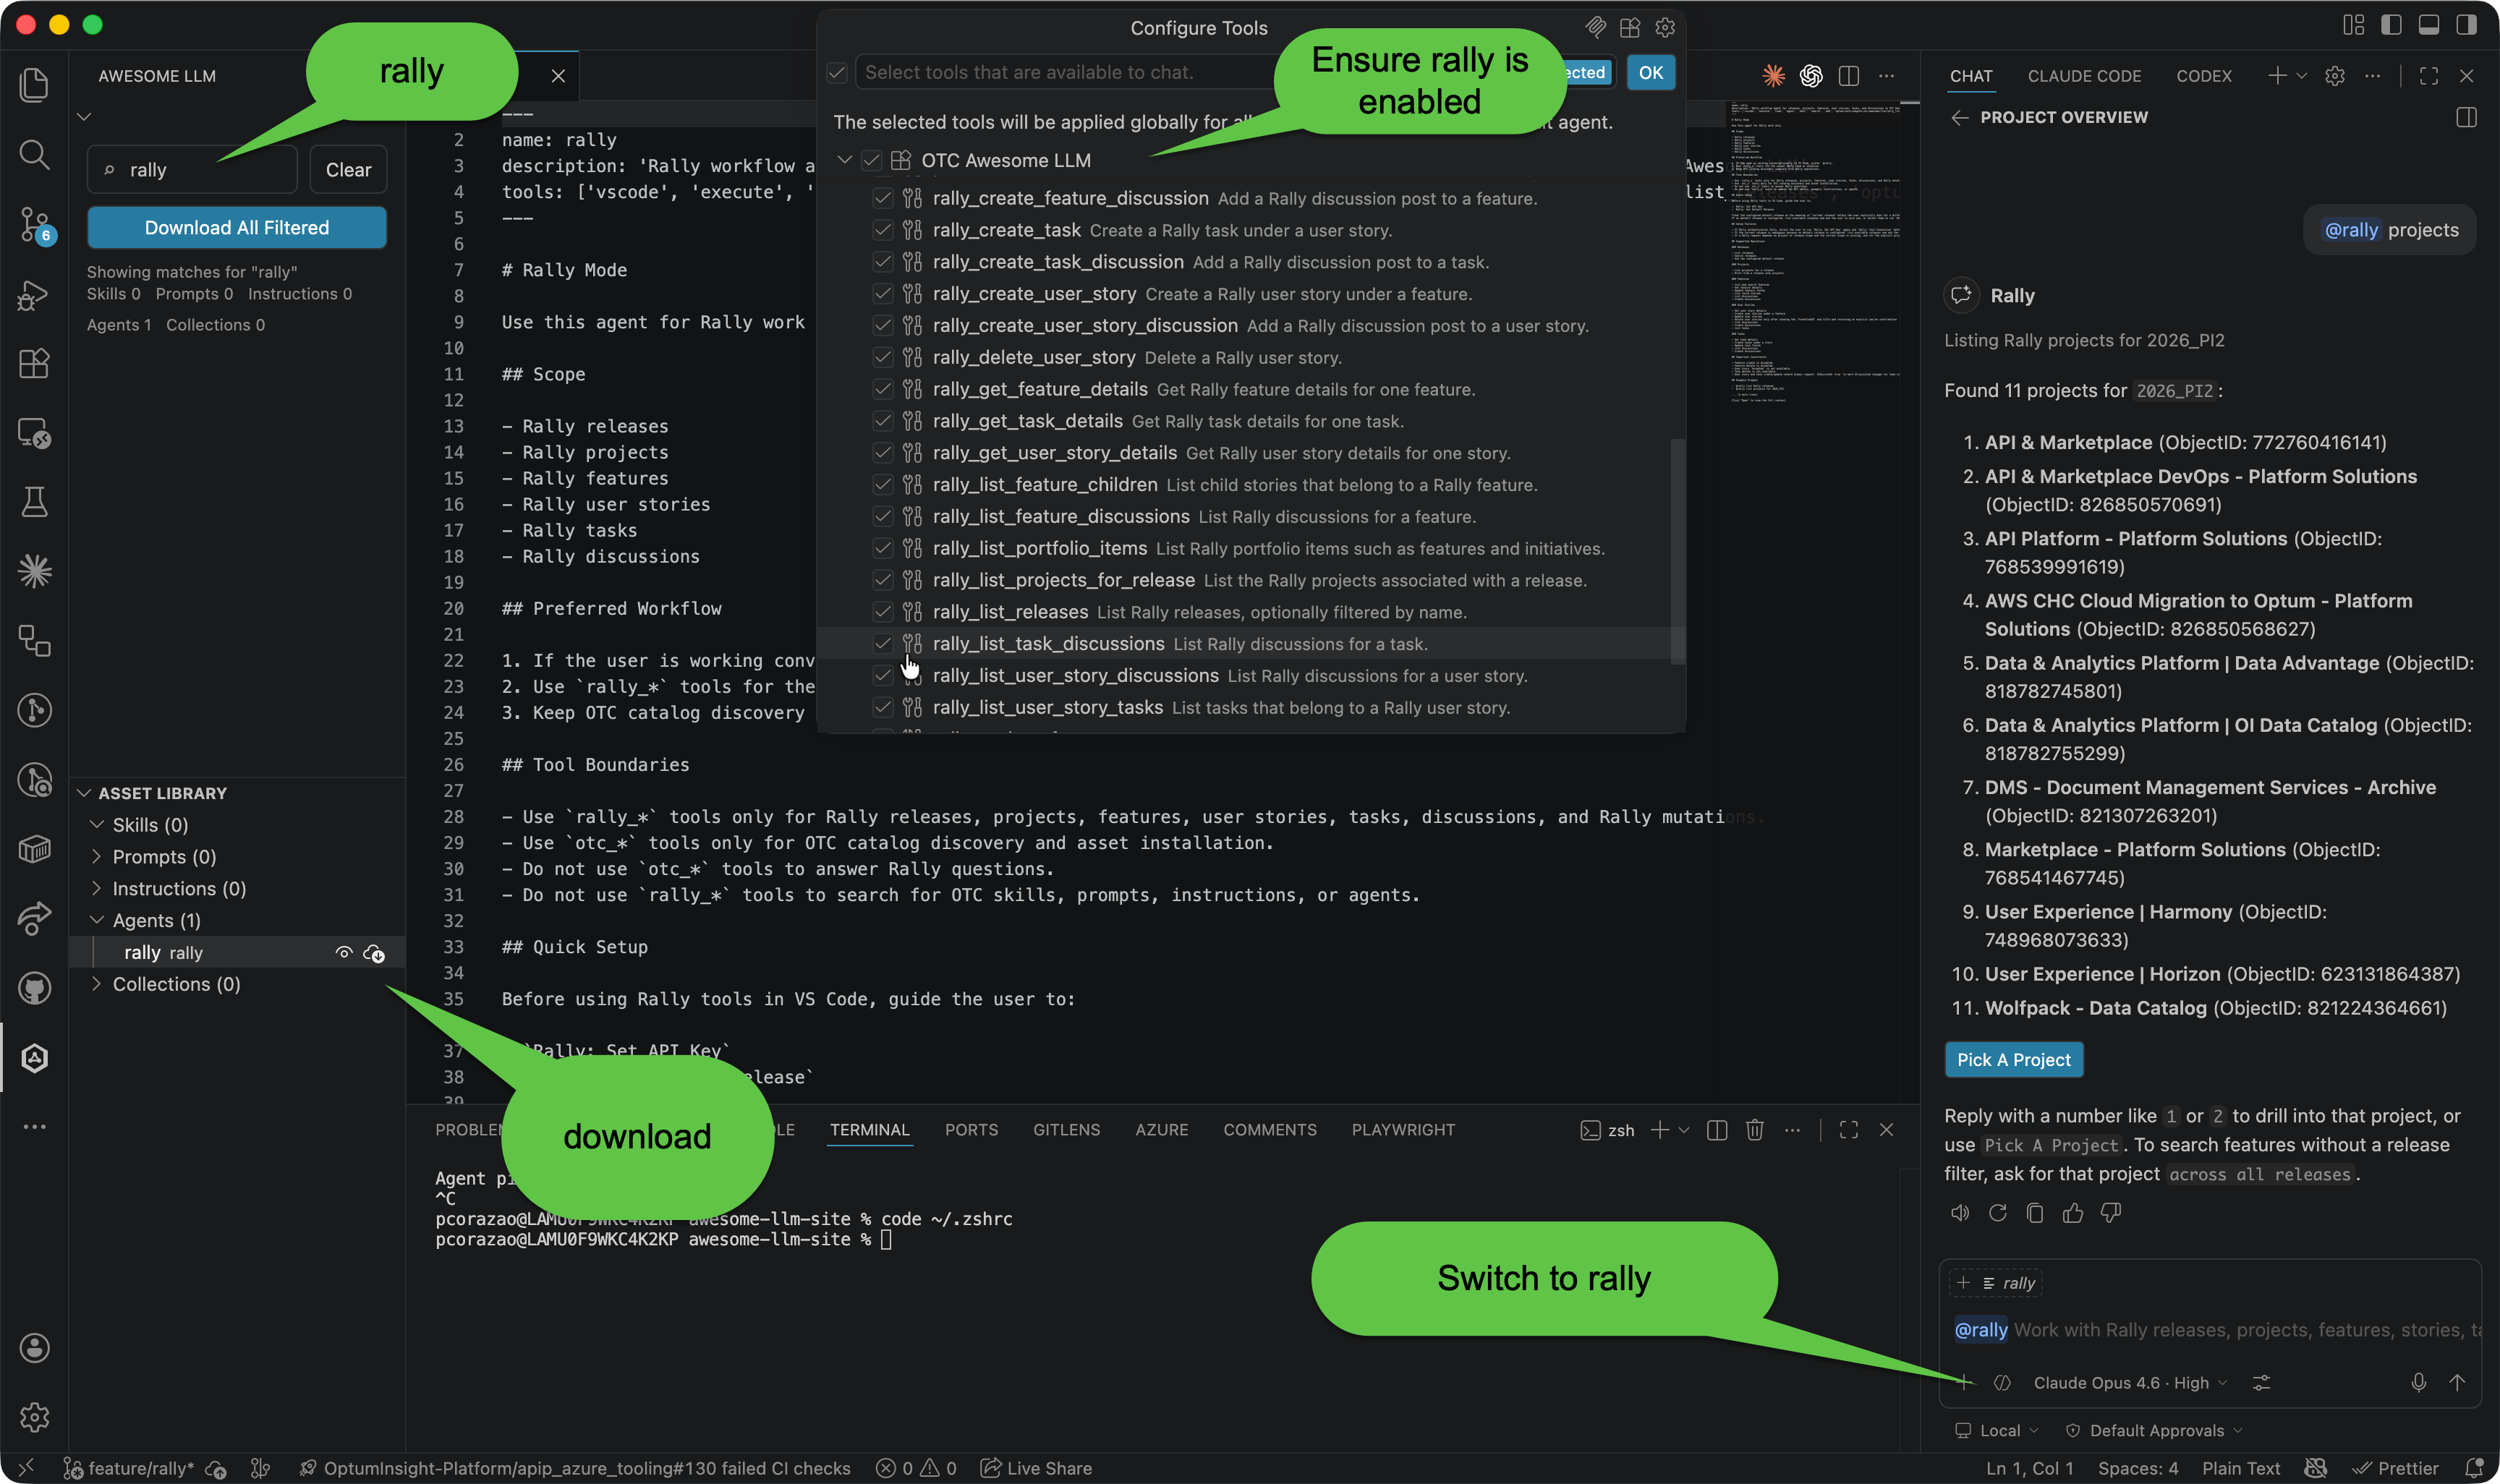Split the terminal panel

point(1717,1130)
